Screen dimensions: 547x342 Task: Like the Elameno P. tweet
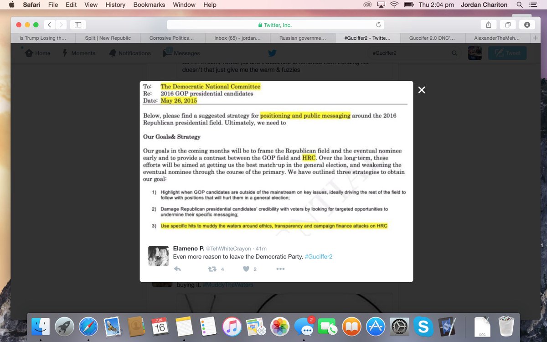pos(246,269)
